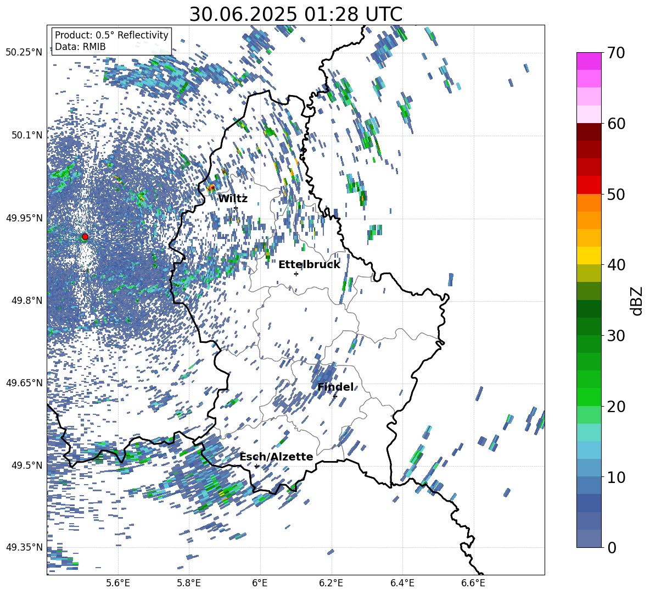650x594 pixels.
Task: Click the 6.4°E longitude label
Action: coord(402,583)
